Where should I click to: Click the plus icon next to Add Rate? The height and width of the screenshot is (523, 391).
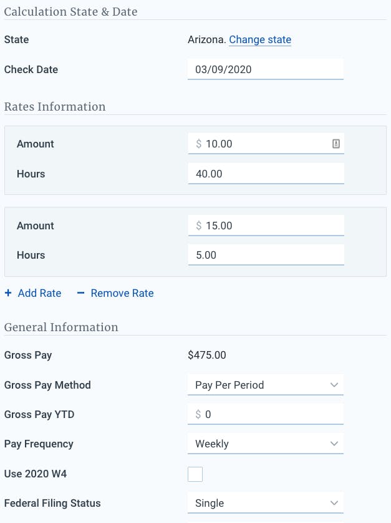click(7, 293)
